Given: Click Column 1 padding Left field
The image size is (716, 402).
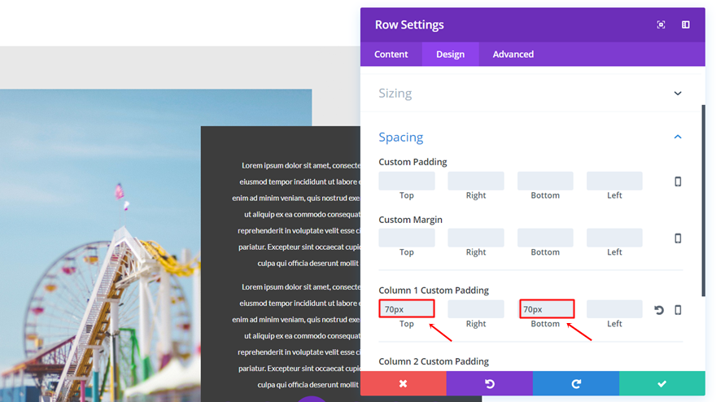Looking at the screenshot, I should [x=614, y=308].
